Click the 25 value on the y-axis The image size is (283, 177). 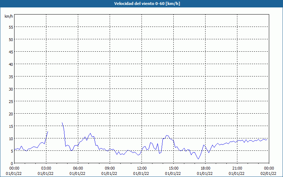[11, 102]
